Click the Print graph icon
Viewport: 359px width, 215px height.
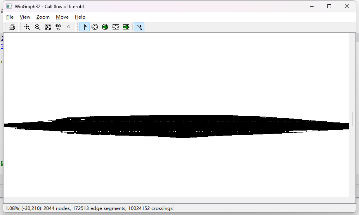12,27
